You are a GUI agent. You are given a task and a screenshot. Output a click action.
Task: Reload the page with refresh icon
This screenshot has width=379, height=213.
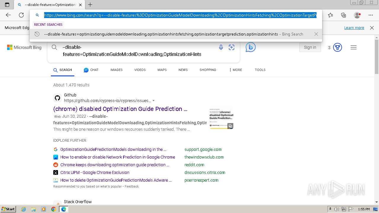pos(21,15)
